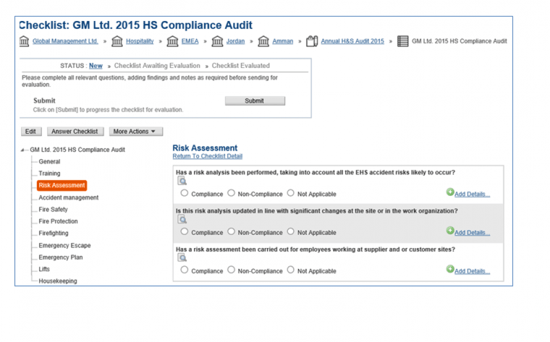Open the magnifier icon under the first risk analysis question
The width and height of the screenshot is (550, 342).
coord(182,181)
